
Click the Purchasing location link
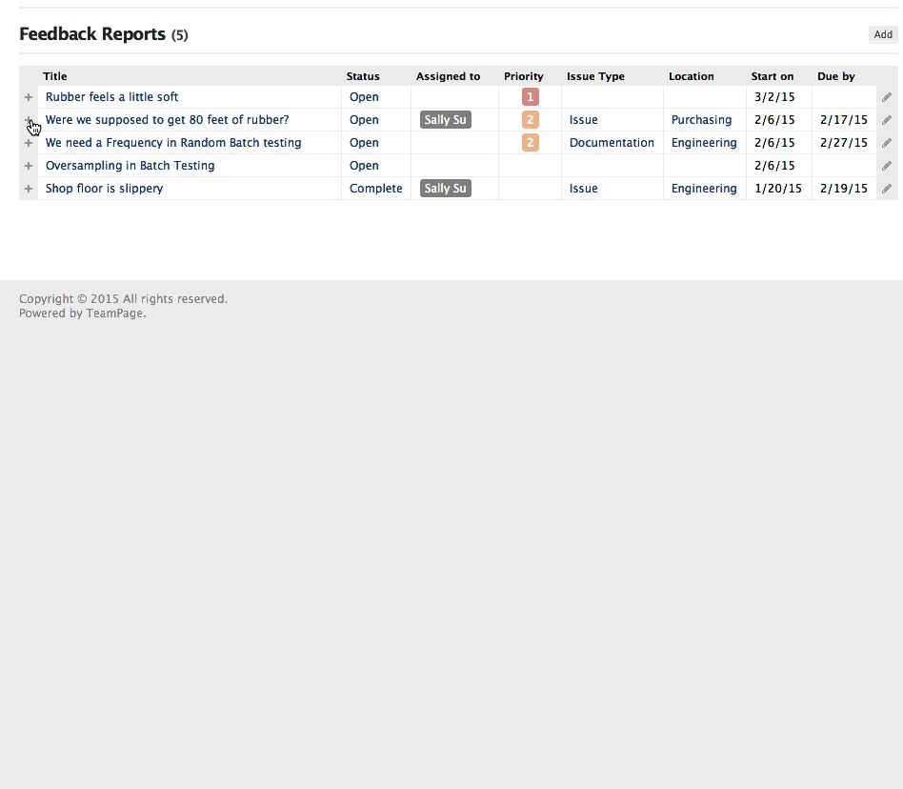[x=701, y=120]
